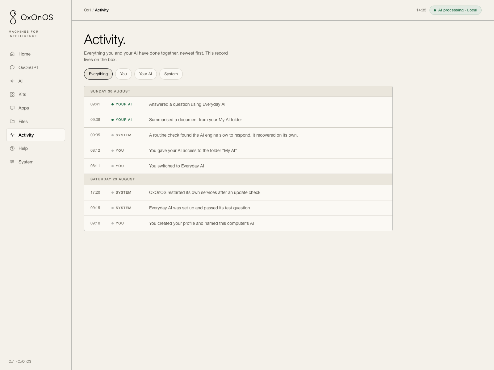Click the Sunday 30 August date header
494x370 pixels.
coord(238,91)
